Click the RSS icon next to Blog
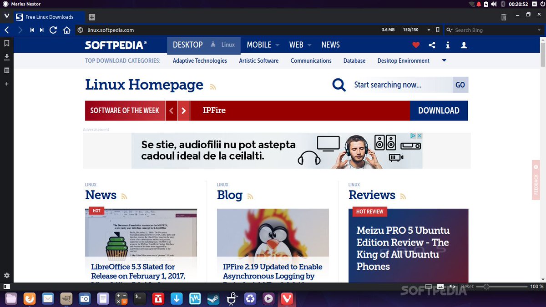546x307 pixels. point(250,196)
